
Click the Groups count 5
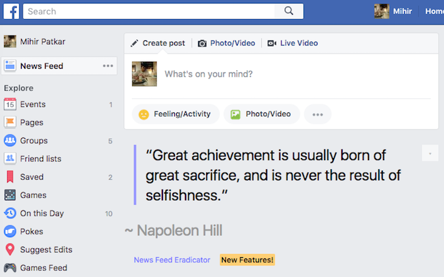point(111,141)
